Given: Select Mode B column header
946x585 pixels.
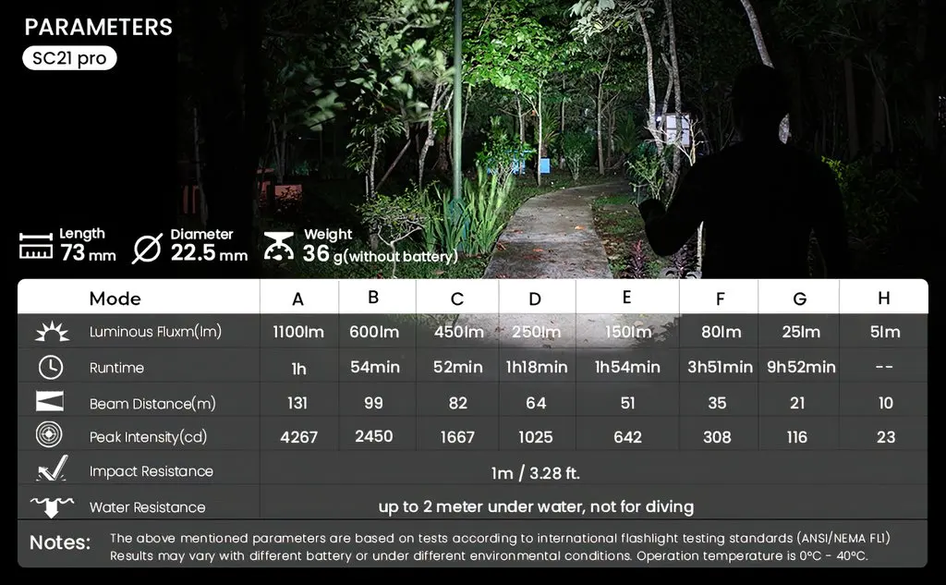Looking at the screenshot, I should [373, 297].
